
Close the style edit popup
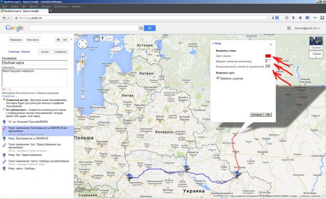tap(271, 45)
